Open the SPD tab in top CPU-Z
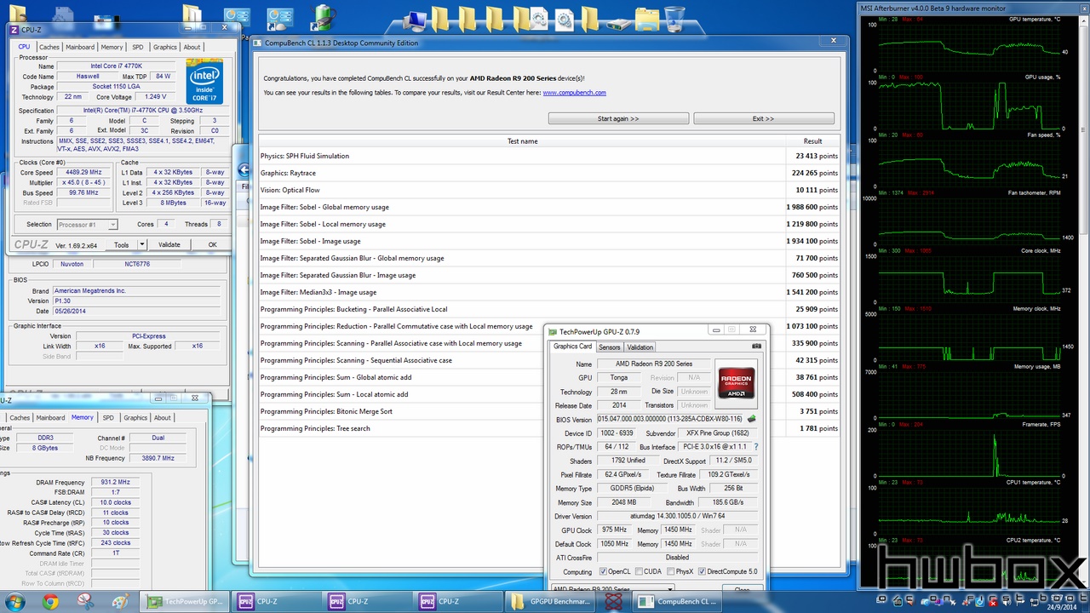1090x613 pixels. click(x=137, y=47)
